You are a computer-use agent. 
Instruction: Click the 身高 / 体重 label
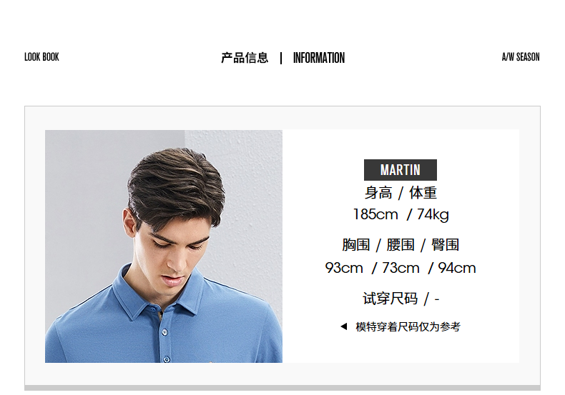click(401, 193)
